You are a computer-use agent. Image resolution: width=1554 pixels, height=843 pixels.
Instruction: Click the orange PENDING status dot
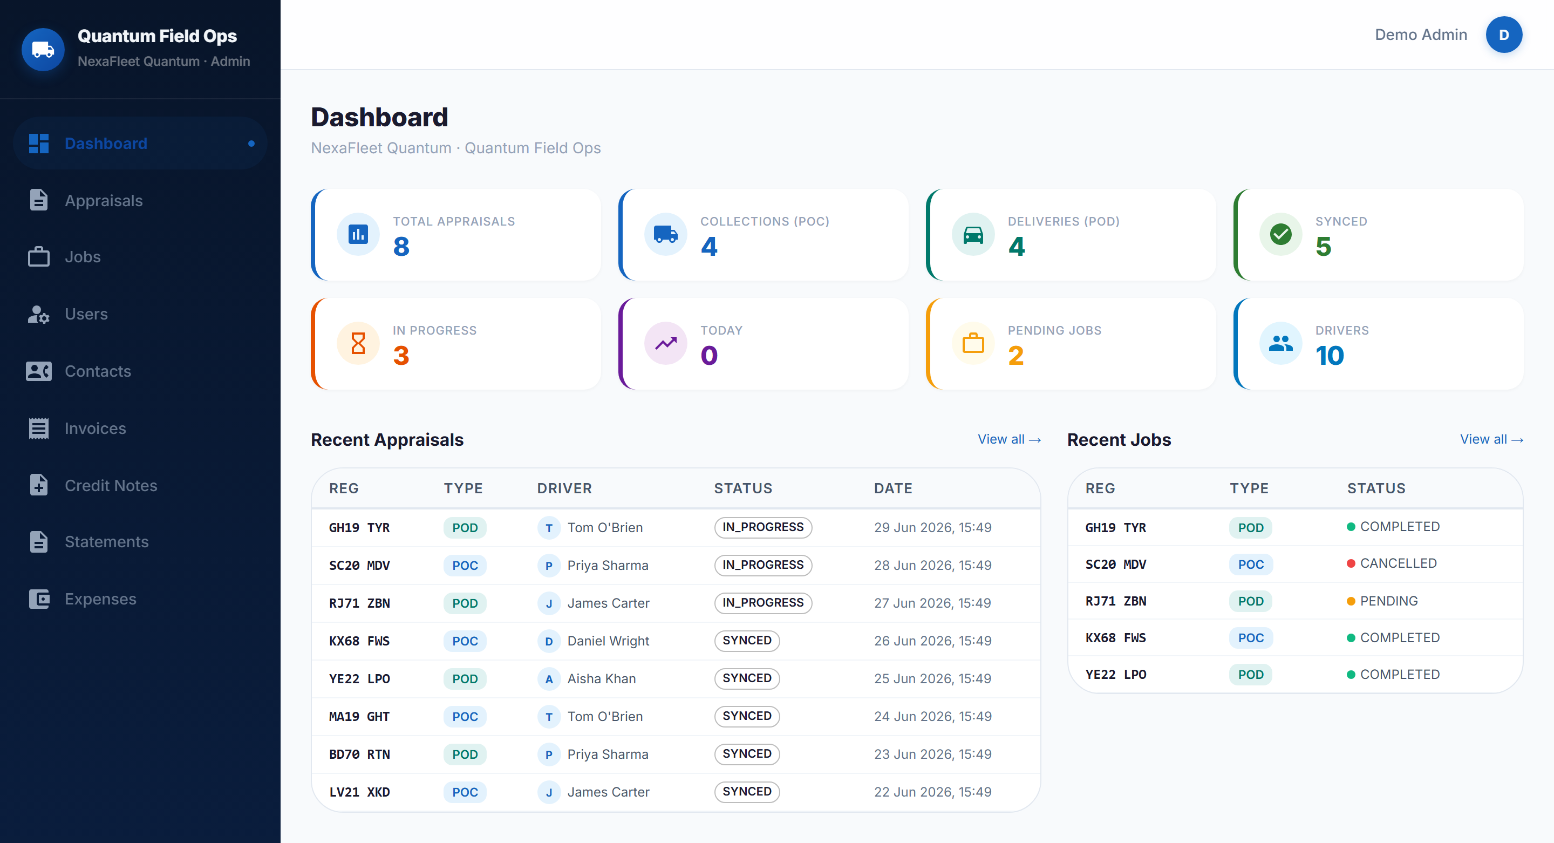coord(1351,601)
